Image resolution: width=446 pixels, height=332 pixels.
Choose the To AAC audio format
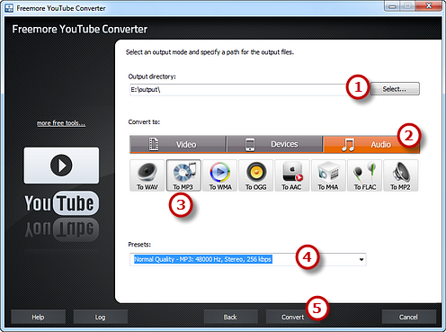click(x=292, y=175)
